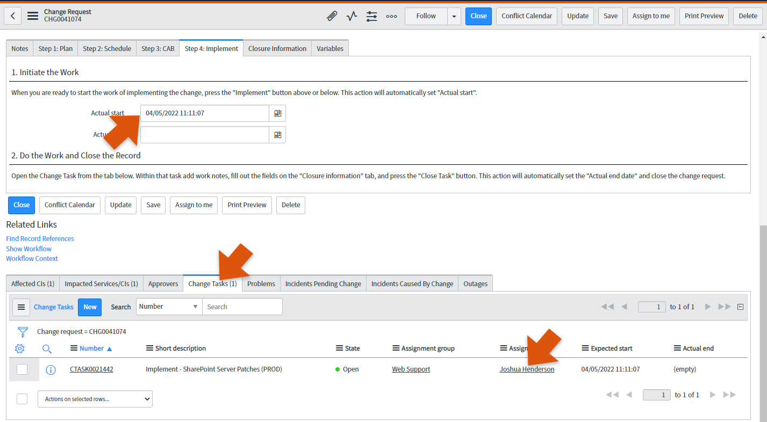The width and height of the screenshot is (767, 422).
Task: Open the personalize form settings icon
Action: pyautogui.click(x=371, y=16)
